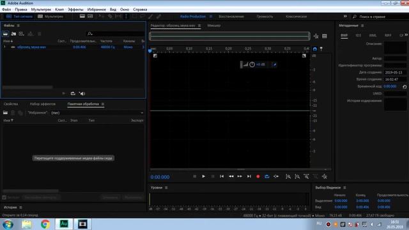
Task: Switch to the Свойства tab
Action: coord(11,103)
